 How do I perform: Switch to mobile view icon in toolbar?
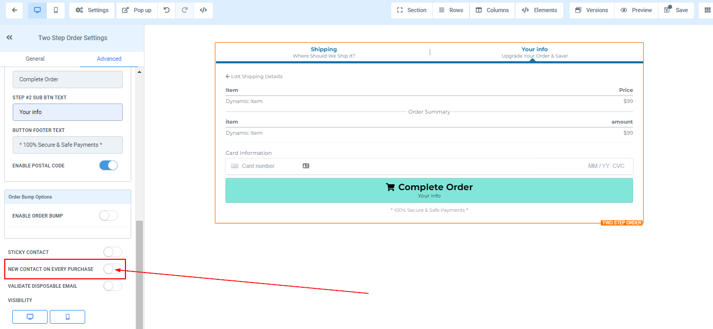point(56,10)
